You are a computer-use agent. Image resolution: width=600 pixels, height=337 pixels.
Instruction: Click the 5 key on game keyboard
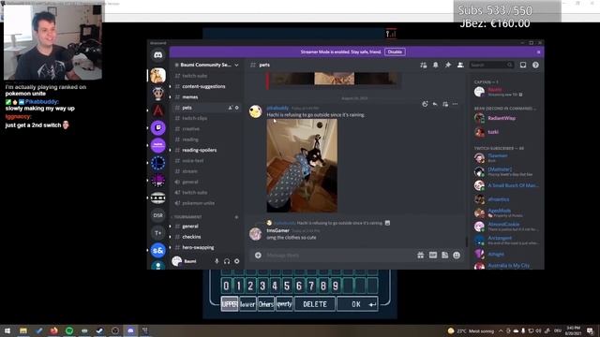[287, 286]
